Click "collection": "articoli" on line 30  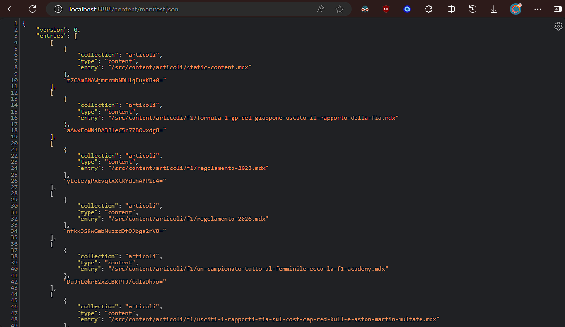tap(120, 206)
